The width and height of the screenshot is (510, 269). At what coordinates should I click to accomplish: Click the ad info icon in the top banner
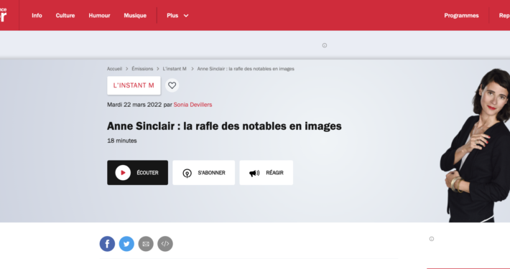click(x=324, y=45)
